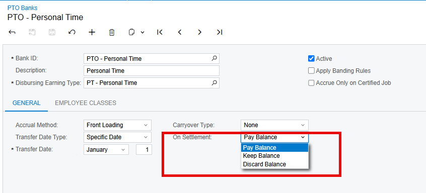
Task: Go to first record icon
Action: pyautogui.click(x=160, y=32)
